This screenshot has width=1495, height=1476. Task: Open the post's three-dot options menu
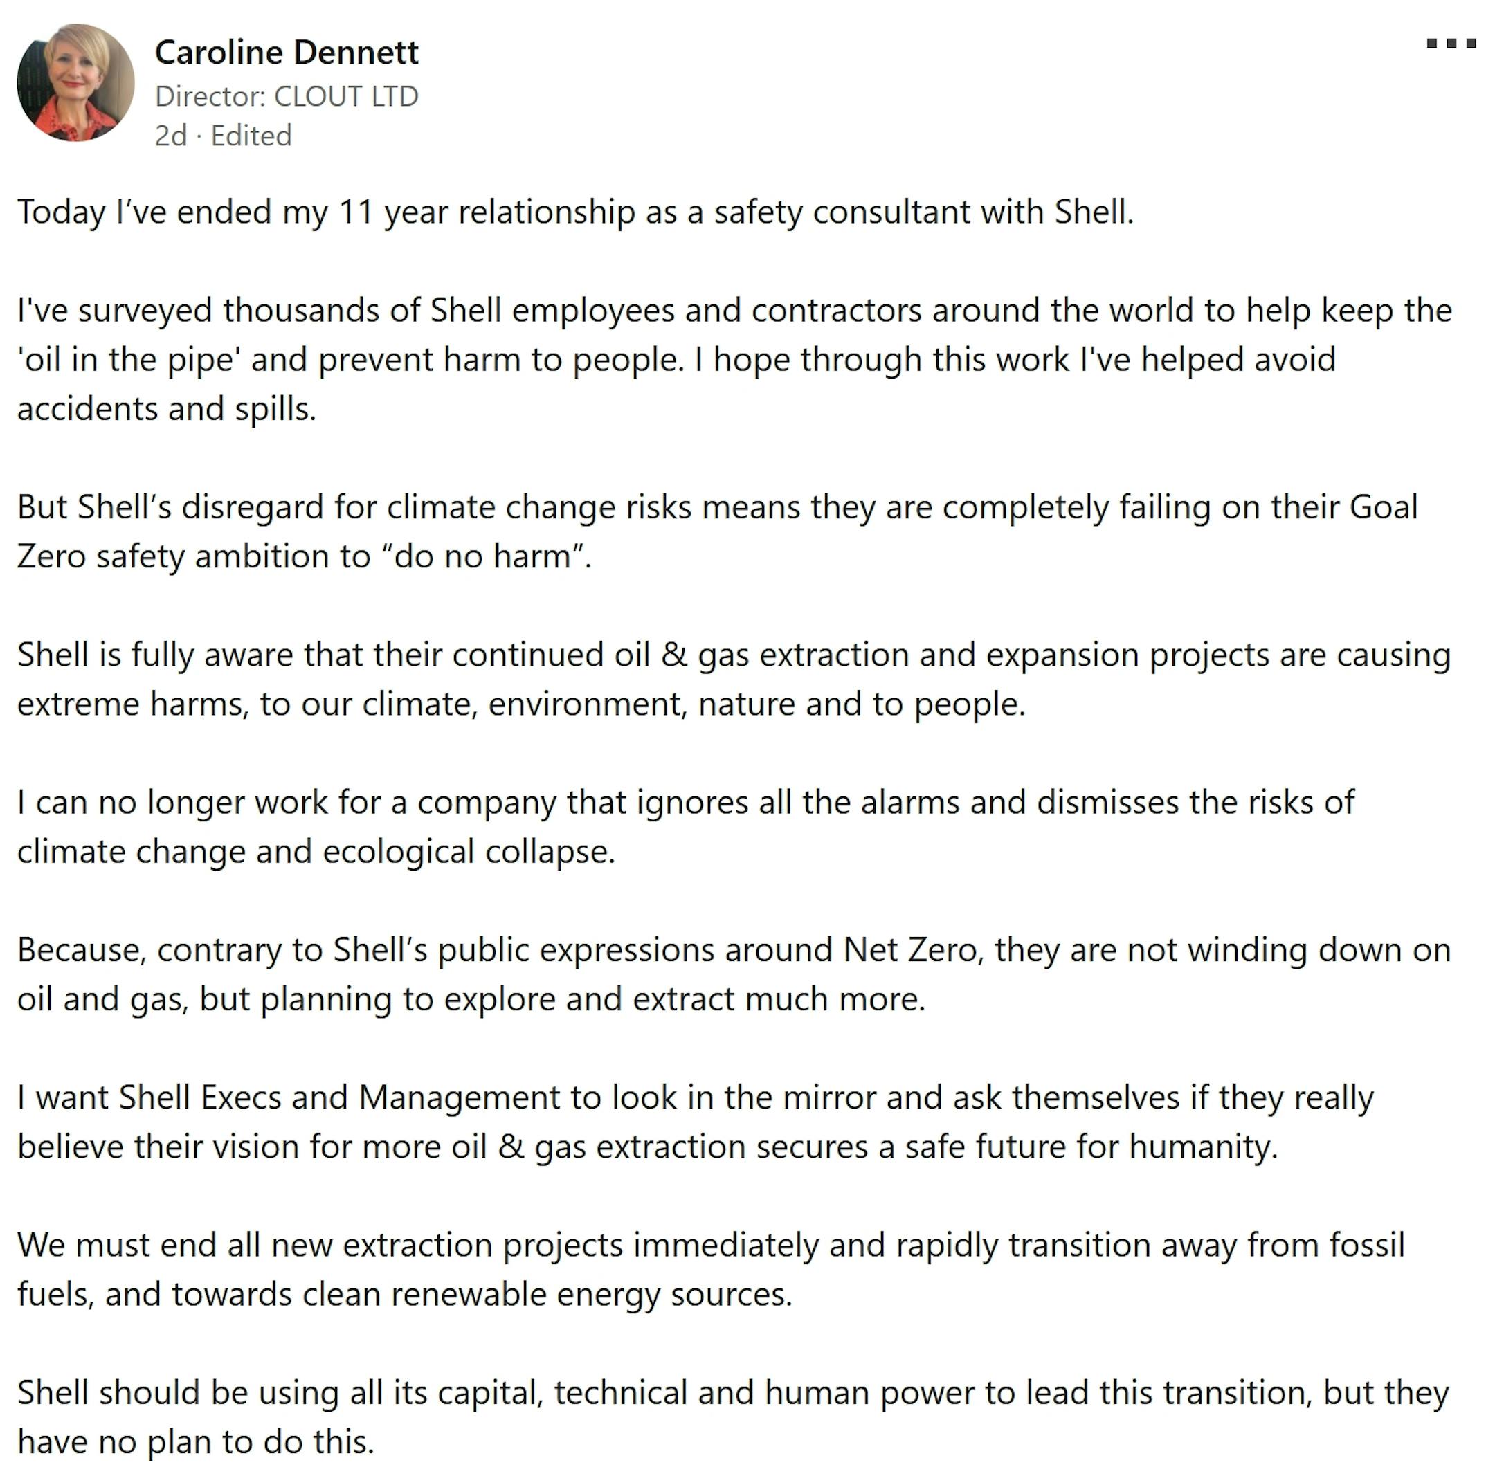coord(1451,44)
